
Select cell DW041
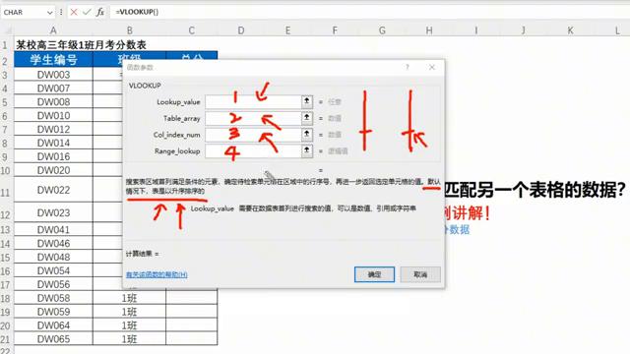(x=53, y=230)
